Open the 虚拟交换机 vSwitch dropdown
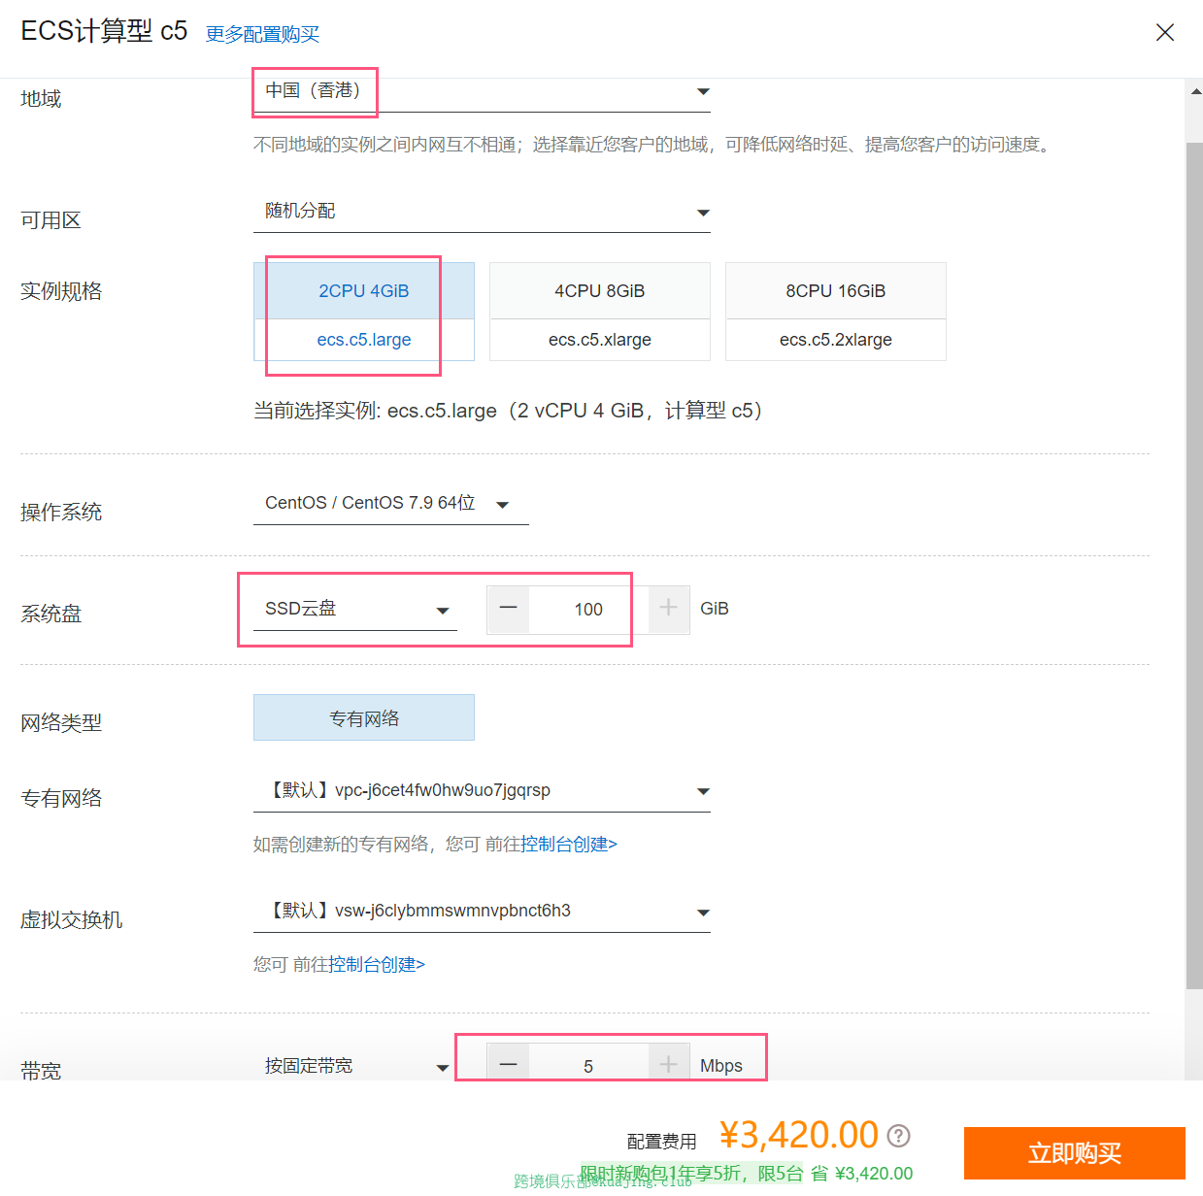1203x1196 pixels. 482,912
